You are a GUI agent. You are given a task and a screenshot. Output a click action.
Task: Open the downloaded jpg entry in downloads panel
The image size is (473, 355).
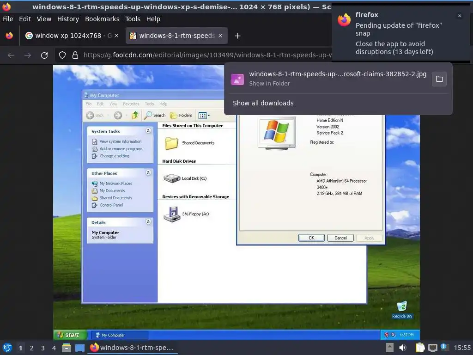click(329, 79)
